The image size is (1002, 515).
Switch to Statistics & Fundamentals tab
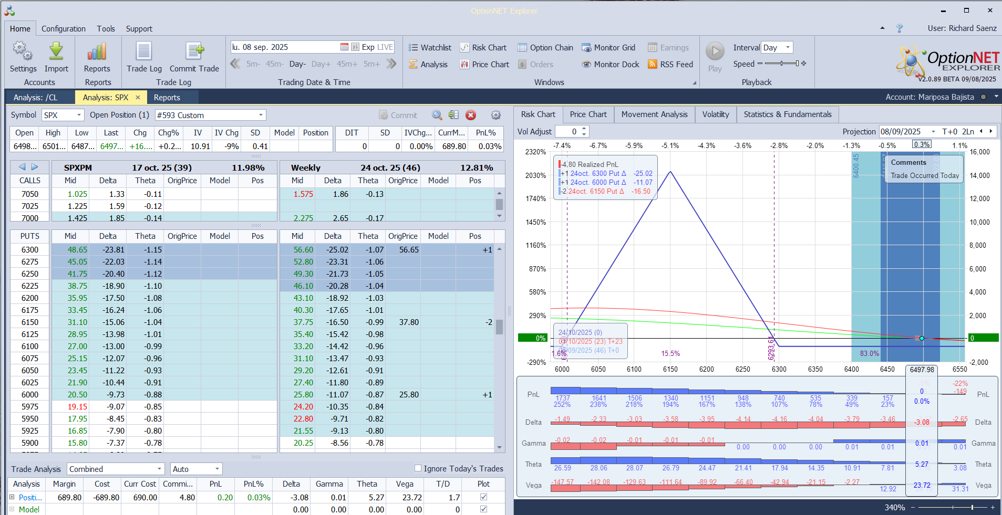tap(788, 114)
